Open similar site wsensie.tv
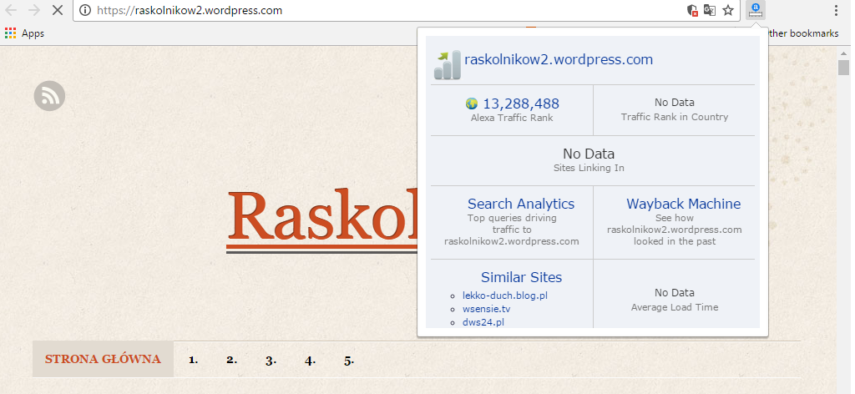This screenshot has height=394, width=855. pos(487,309)
